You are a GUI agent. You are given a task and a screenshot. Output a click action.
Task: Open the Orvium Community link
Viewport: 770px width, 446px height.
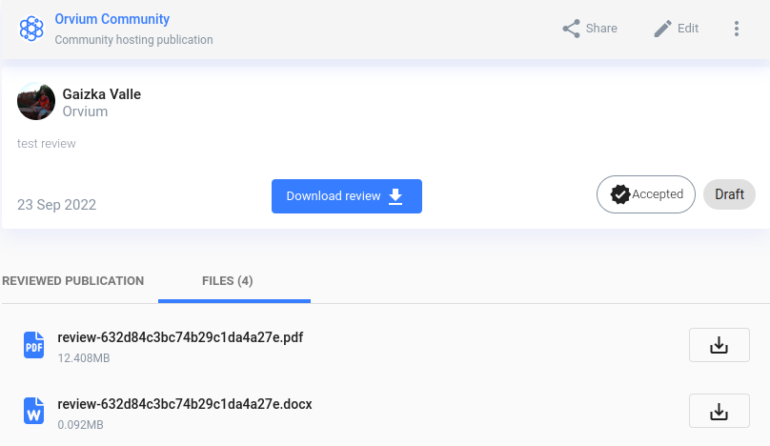(111, 19)
